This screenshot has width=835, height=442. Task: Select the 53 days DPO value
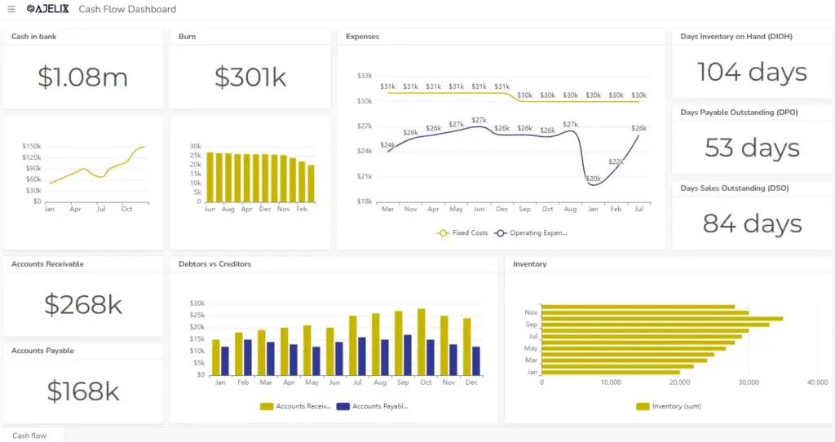[x=752, y=148]
